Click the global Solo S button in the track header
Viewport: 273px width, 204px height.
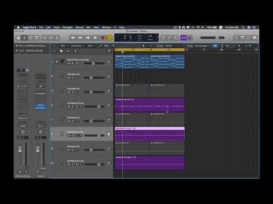click(x=75, y=51)
